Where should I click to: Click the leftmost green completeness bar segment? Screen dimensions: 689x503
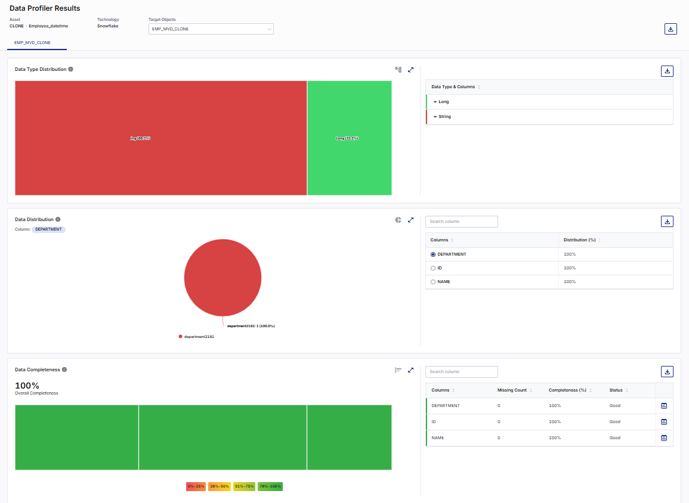(x=77, y=437)
